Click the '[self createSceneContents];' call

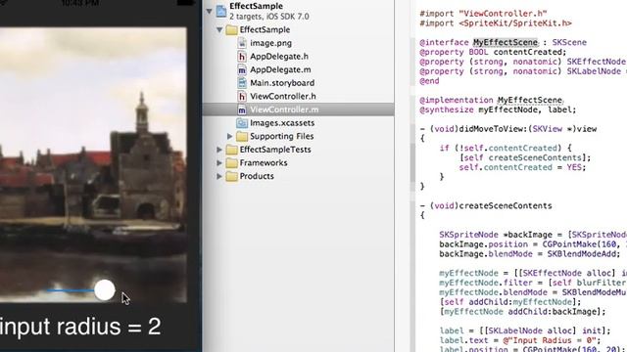pos(525,157)
